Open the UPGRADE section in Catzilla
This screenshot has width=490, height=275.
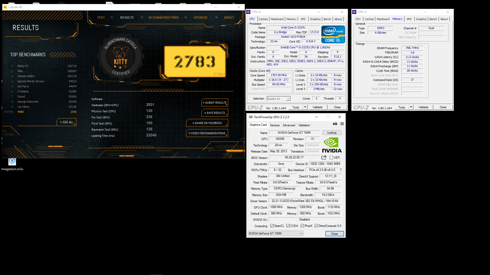(x=201, y=18)
